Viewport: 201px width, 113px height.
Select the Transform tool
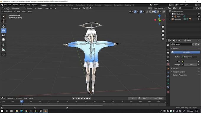click(x=4, y=40)
